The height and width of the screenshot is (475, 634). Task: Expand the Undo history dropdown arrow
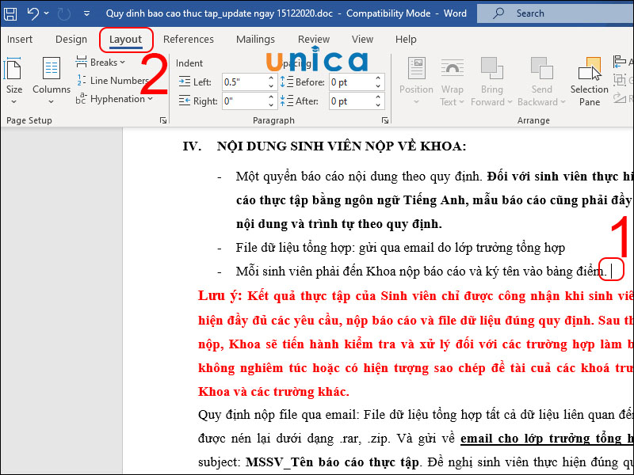point(45,13)
